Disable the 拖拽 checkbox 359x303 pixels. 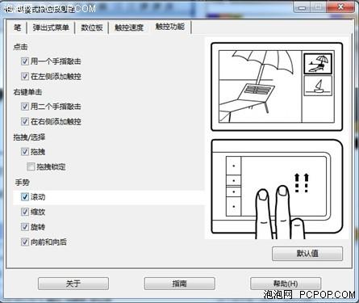pyautogui.click(x=25, y=152)
